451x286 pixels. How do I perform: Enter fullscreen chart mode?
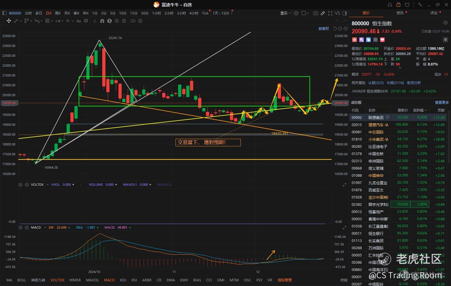[330, 13]
